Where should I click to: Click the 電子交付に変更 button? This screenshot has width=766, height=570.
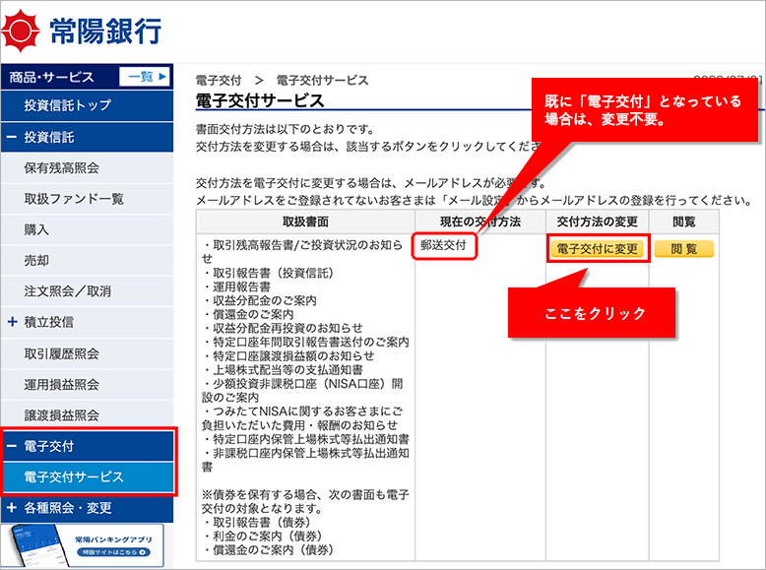click(x=598, y=249)
